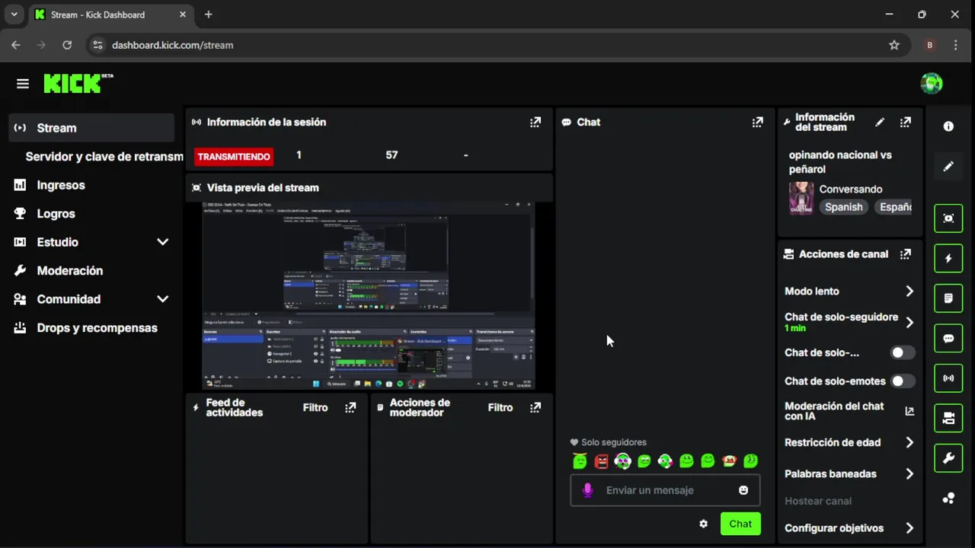The width and height of the screenshot is (975, 548).
Task: Click the three-dots icon at sidebar bottom
Action: pos(948,499)
